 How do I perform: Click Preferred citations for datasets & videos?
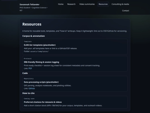pos(43,102)
